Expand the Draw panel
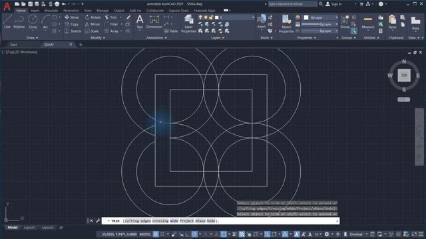Screen dimensions: 426x239 point(33,38)
